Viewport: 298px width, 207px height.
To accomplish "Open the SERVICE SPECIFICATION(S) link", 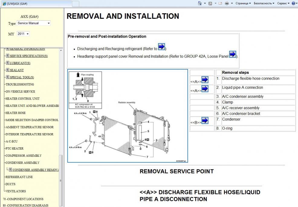I will tap(29, 56).
